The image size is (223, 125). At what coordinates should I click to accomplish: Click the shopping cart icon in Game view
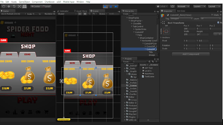[x=46, y=112]
